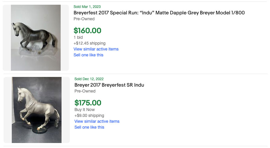The height and width of the screenshot is (148, 270).
Task: Click the $160.00 sold price
Action: tap(87, 31)
